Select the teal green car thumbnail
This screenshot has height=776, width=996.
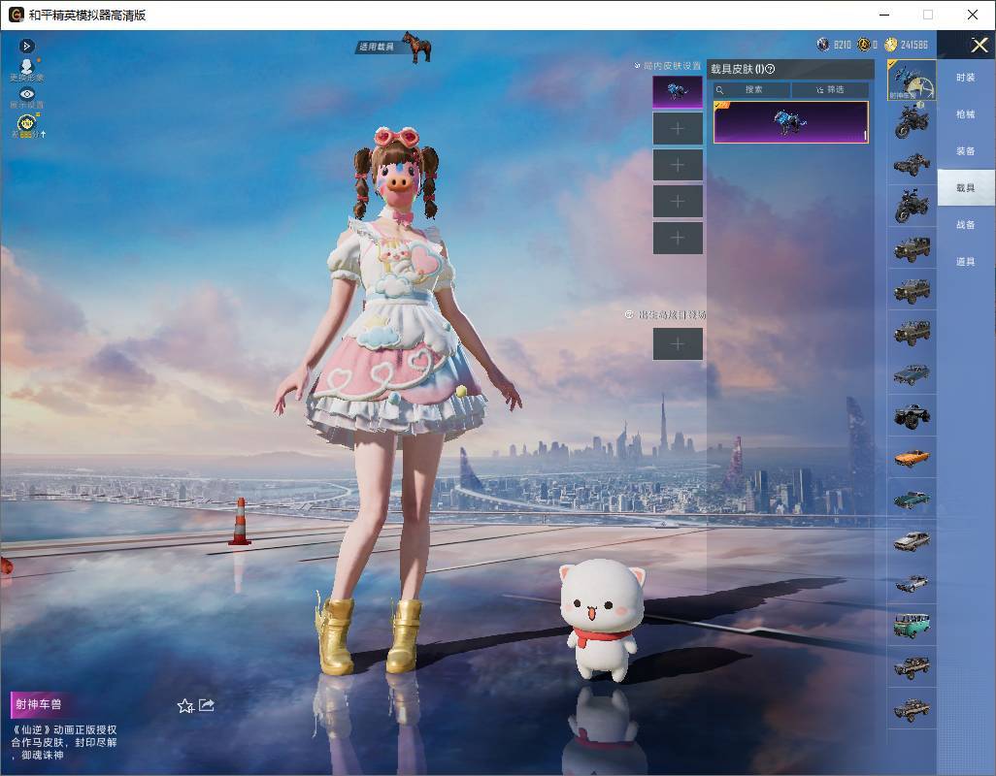click(x=912, y=500)
